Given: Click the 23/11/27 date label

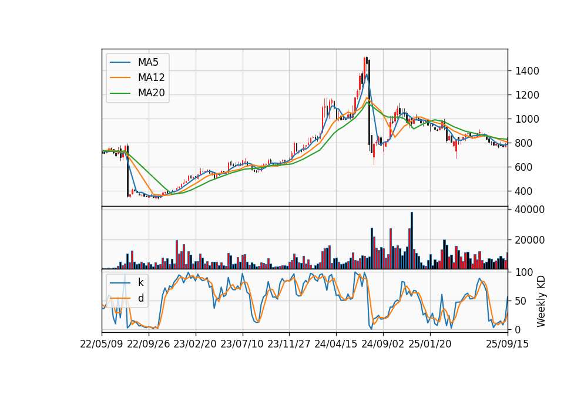Looking at the screenshot, I should 289,344.
